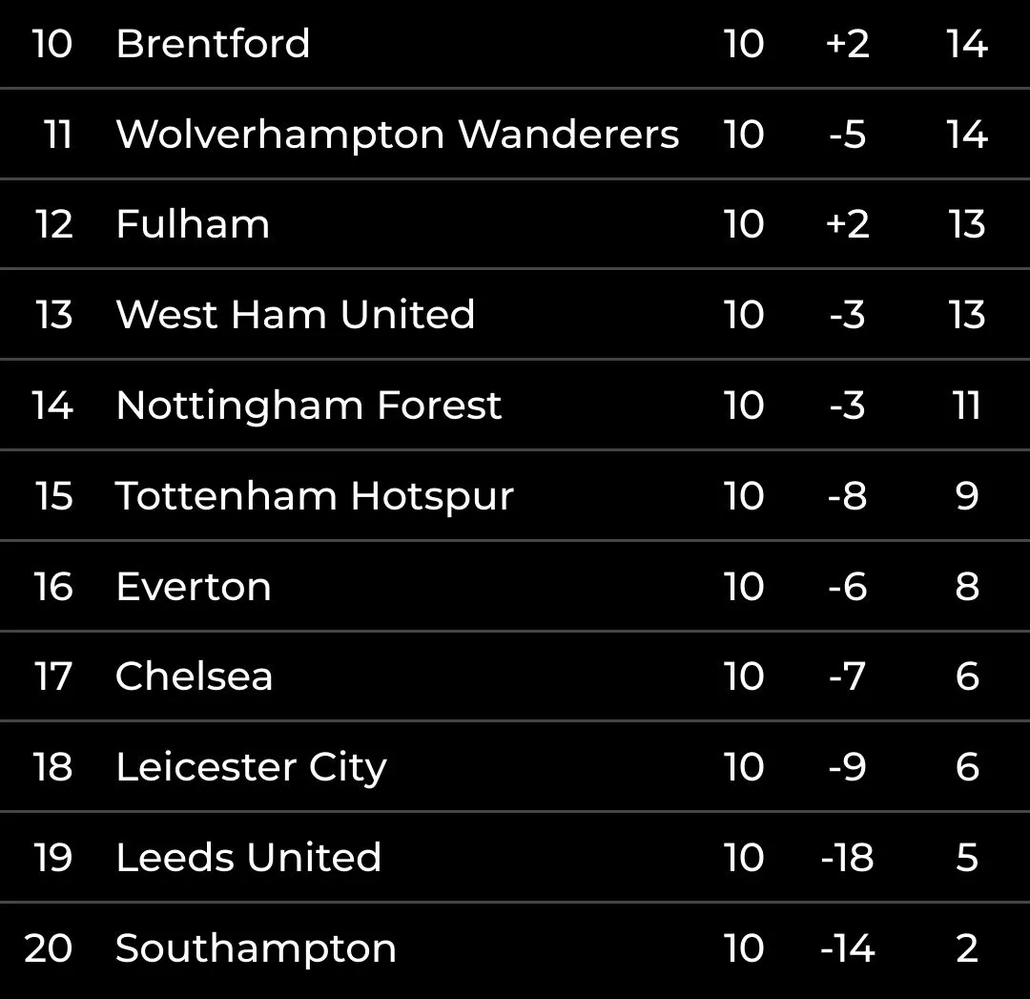Click Nottingham Forest's 11 points value
Image resolution: width=1030 pixels, height=999 pixels.
coord(967,406)
